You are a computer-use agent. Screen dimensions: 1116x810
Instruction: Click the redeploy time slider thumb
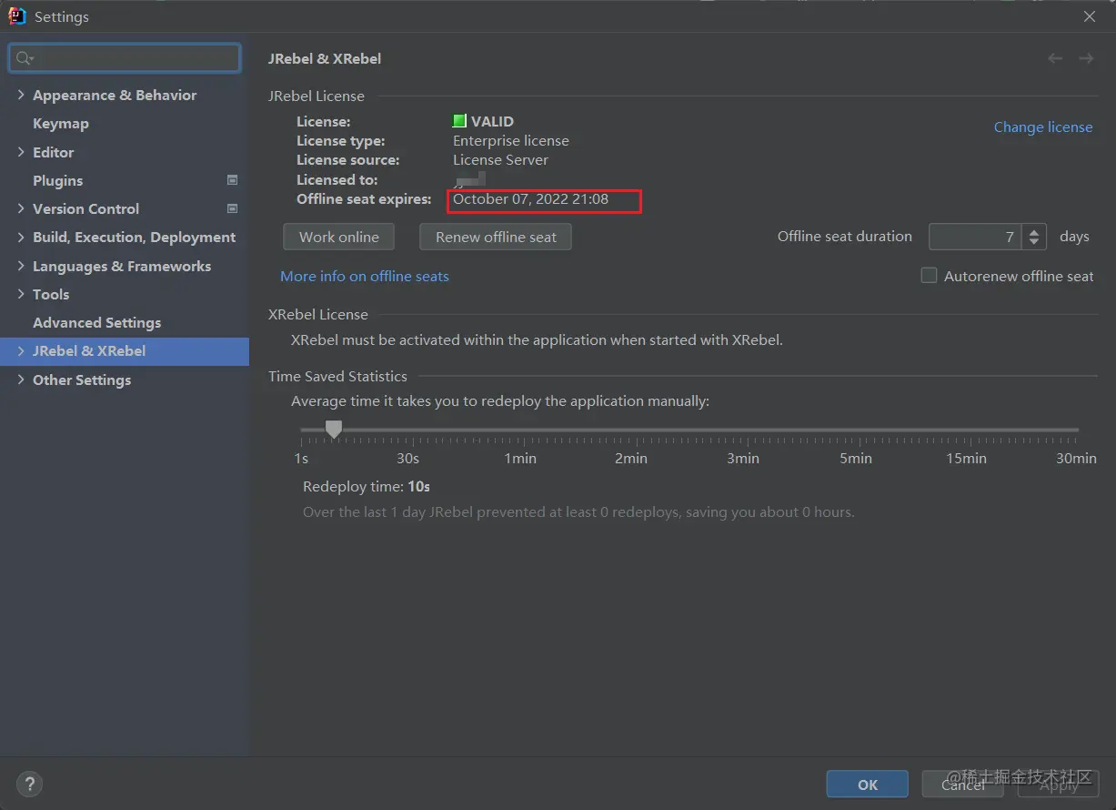pos(334,429)
